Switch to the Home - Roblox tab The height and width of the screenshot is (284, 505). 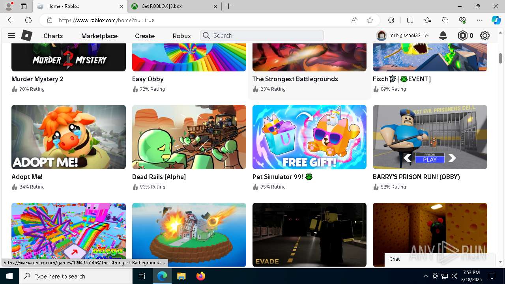tap(80, 6)
